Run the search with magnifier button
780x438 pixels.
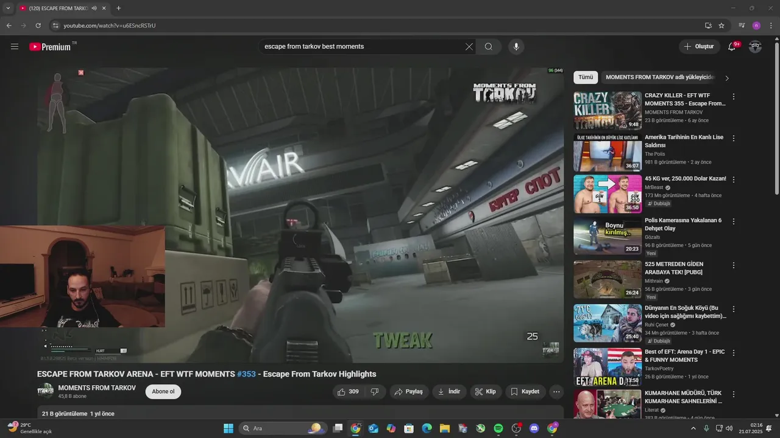[489, 46]
